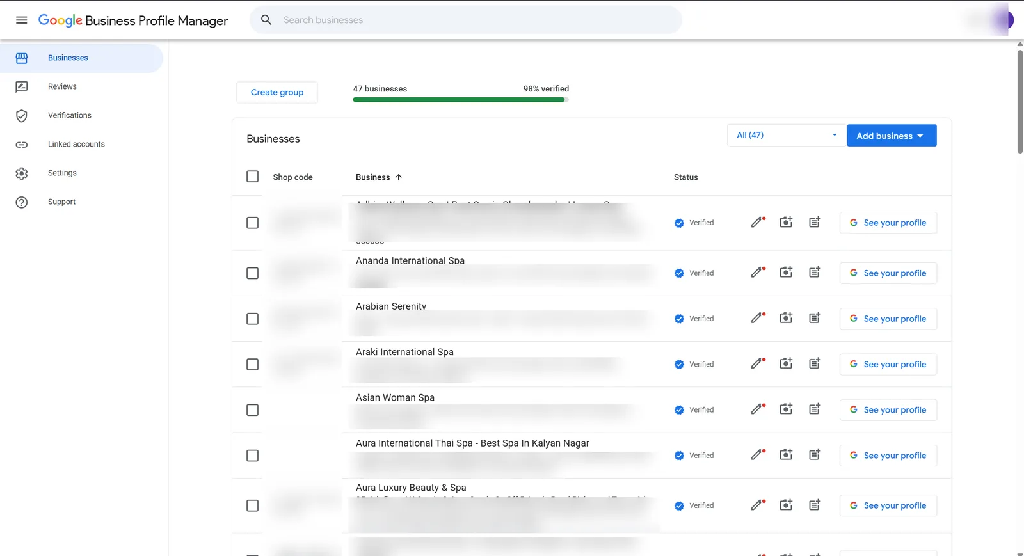Sort by Business column header
Image resolution: width=1024 pixels, height=556 pixels.
point(379,177)
